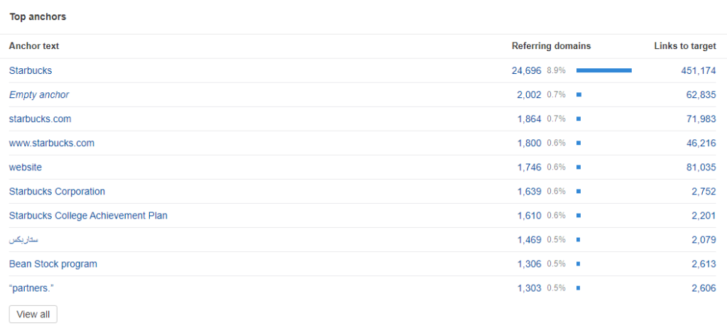Image resolution: width=727 pixels, height=328 pixels.
Task: Open 451,174 links to target
Action: pyautogui.click(x=699, y=70)
